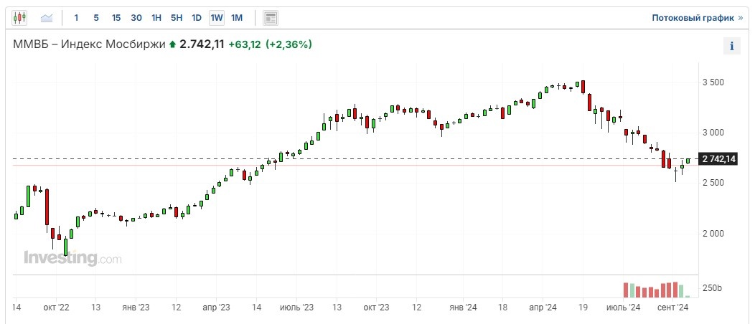755x324 pixels.
Task: Select the 1W timeframe
Action: (217, 18)
